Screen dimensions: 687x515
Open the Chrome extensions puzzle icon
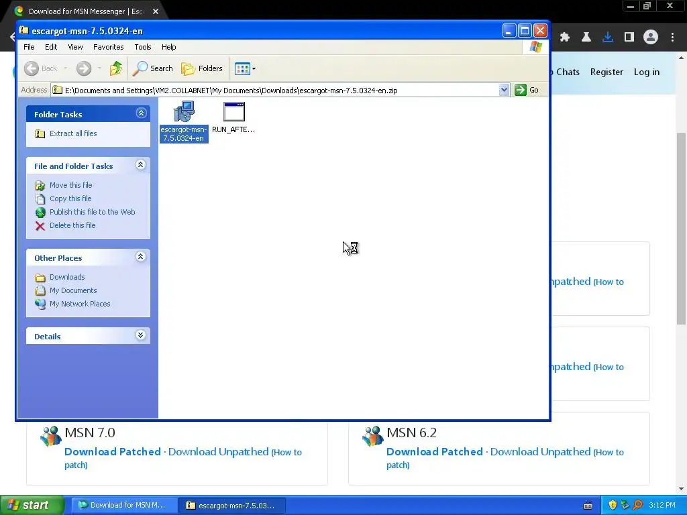click(565, 38)
